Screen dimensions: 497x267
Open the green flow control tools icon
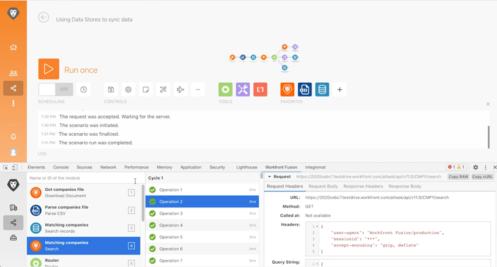[225, 89]
